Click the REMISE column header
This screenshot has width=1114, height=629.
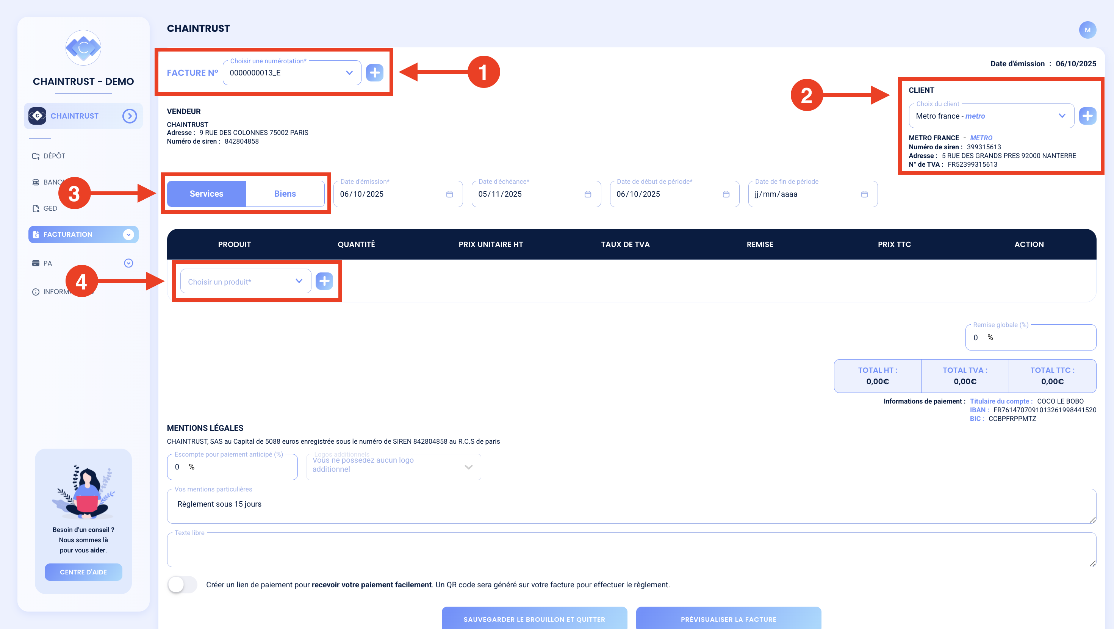(760, 244)
